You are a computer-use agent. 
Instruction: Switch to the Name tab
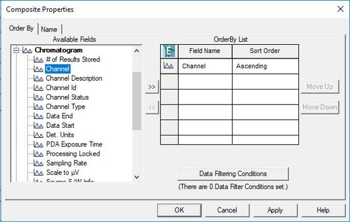point(49,29)
